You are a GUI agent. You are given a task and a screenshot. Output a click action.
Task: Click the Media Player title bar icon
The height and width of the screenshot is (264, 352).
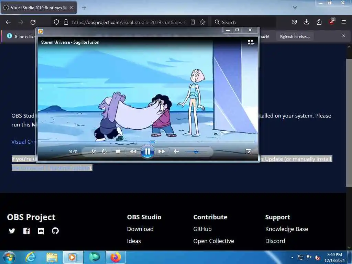pos(41,31)
